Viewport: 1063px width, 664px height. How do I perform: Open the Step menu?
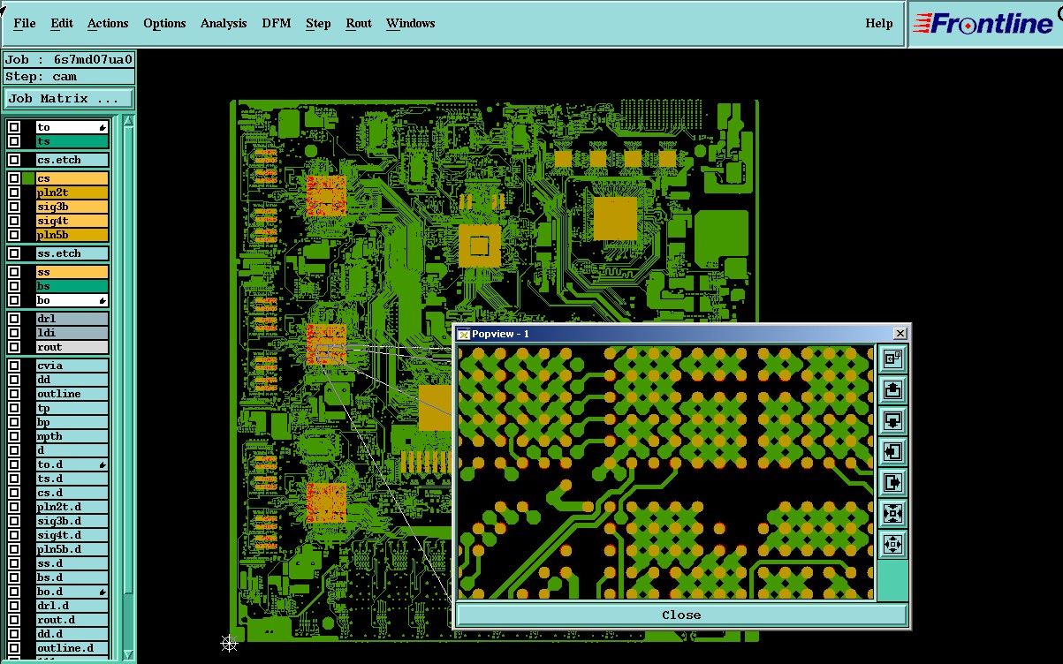(x=318, y=23)
